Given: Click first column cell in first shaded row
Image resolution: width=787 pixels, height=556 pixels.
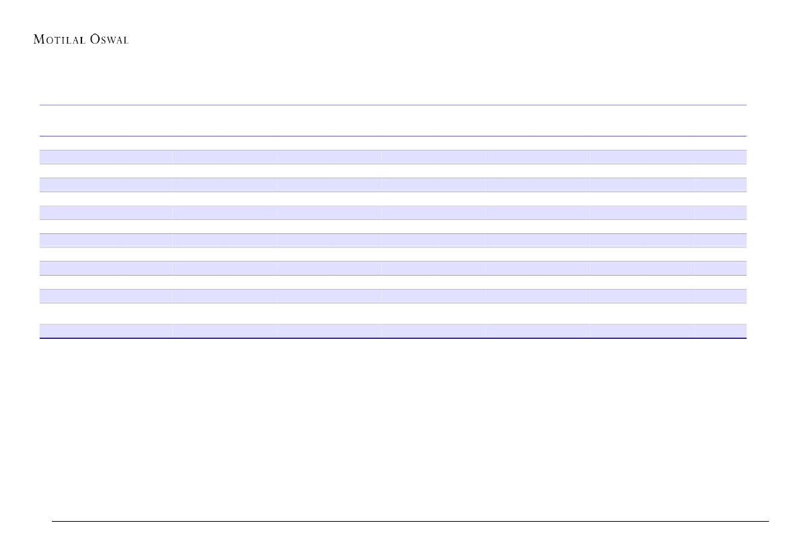Looking at the screenshot, I should 106,157.
